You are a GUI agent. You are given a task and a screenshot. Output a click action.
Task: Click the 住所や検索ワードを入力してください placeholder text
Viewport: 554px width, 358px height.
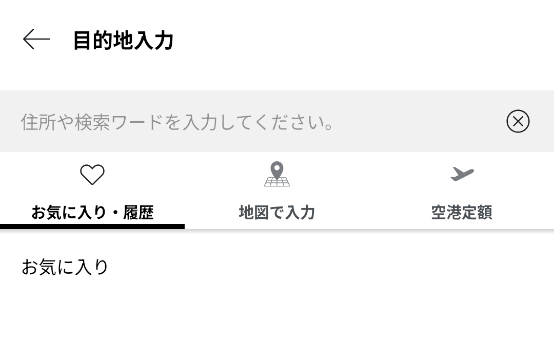pos(177,122)
